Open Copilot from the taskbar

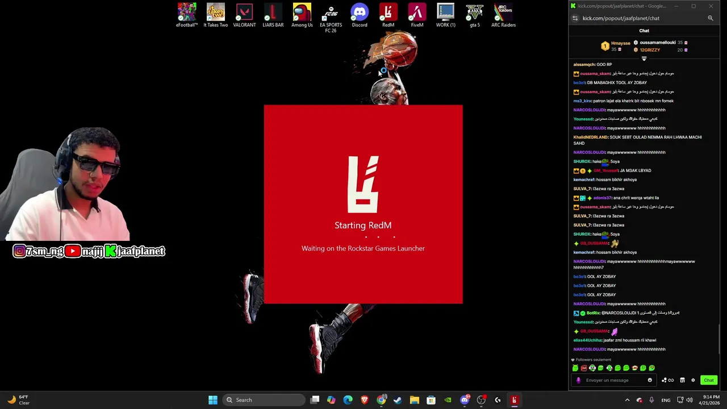point(331,400)
